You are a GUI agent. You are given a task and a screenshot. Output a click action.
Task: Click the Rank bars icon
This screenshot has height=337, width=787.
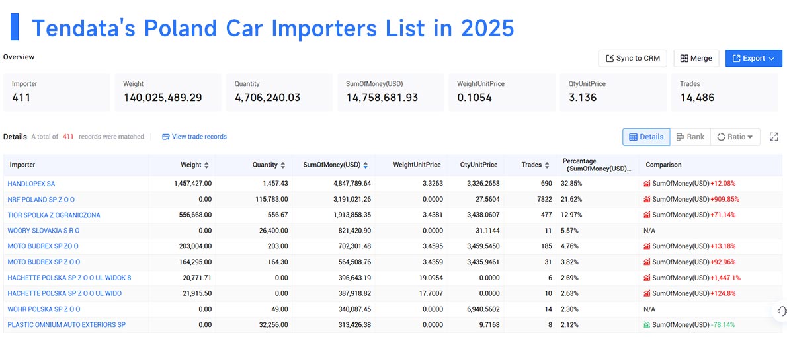click(680, 137)
